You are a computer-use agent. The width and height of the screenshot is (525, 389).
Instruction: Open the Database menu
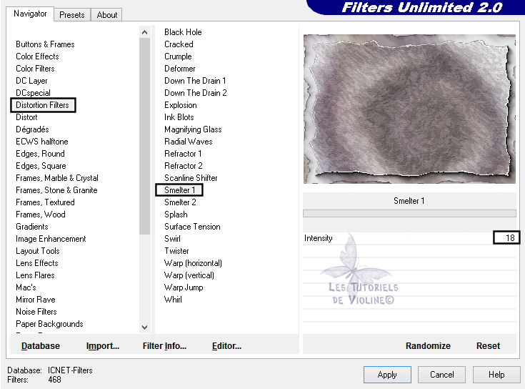[41, 346]
